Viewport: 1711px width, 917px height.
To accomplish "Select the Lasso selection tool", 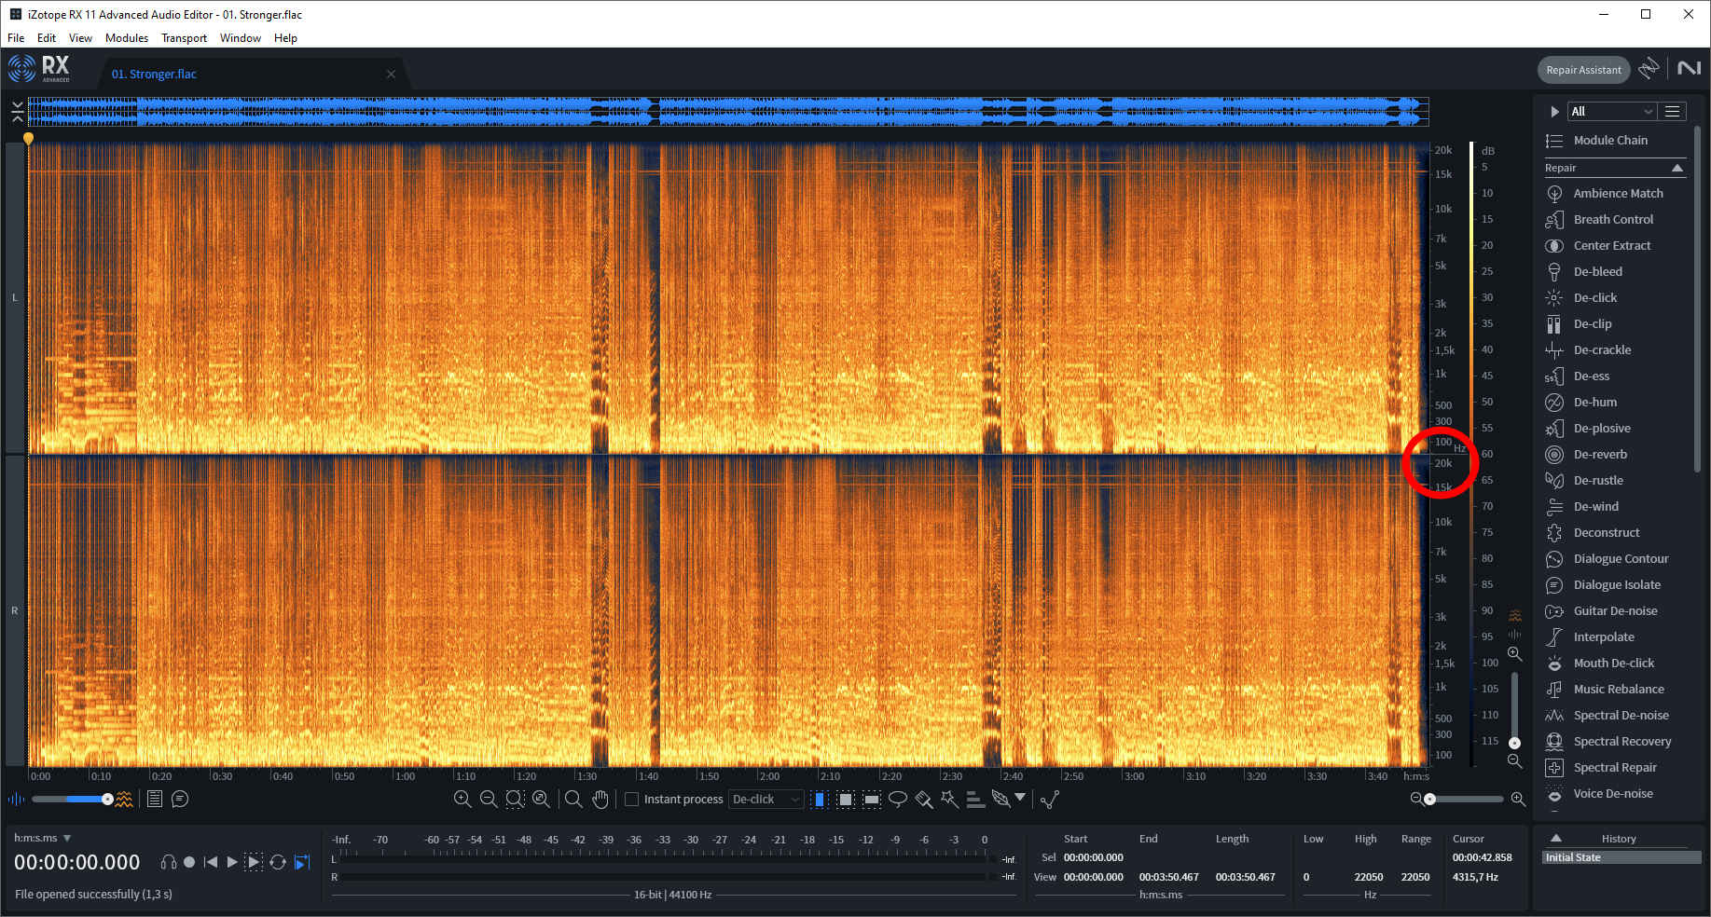I will point(898,800).
